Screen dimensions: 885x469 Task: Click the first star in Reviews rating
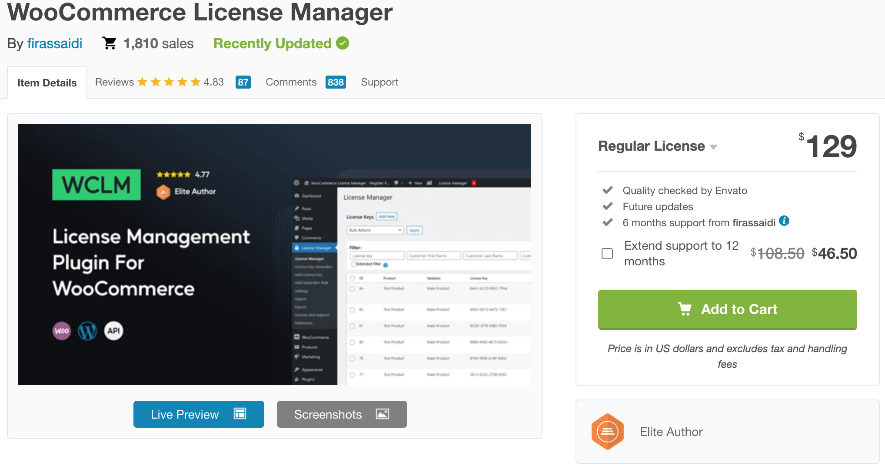tap(142, 82)
